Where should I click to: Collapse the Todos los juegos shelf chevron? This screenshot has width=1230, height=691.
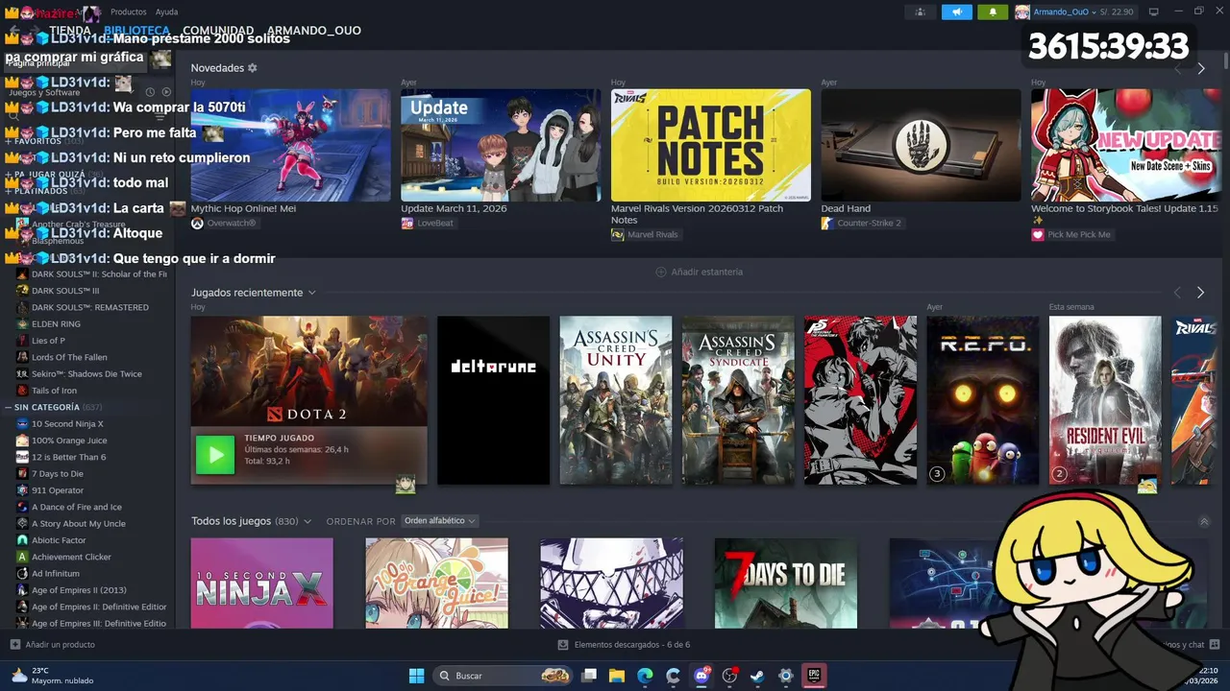coord(1204,521)
